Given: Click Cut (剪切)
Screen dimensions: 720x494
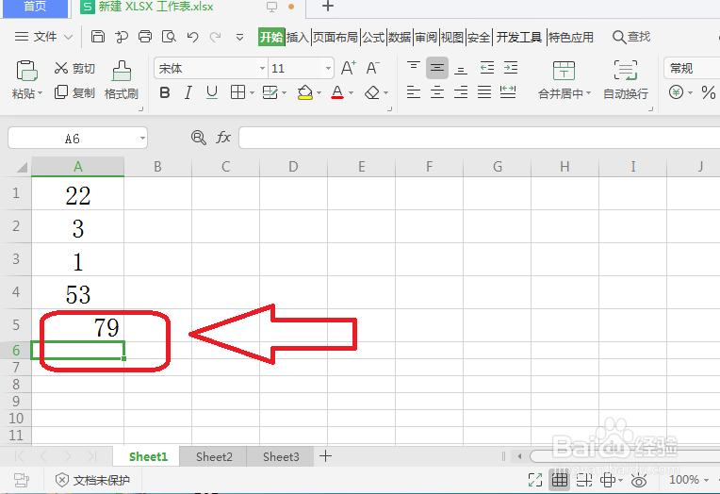Looking at the screenshot, I should pyautogui.click(x=74, y=69).
